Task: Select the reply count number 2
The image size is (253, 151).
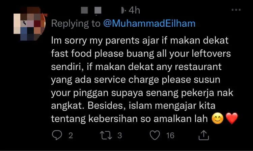Action: click(71, 135)
